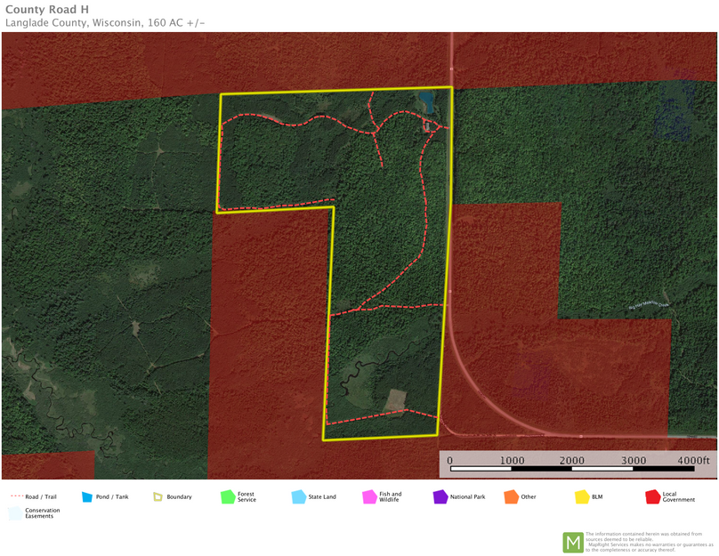Click the yellow BLM legend swatch
This screenshot has width=719, height=556.
point(581,496)
